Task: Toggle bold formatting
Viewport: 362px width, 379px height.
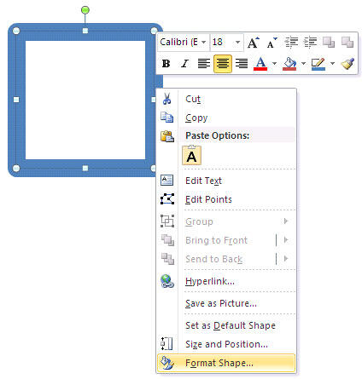Action: tap(166, 64)
